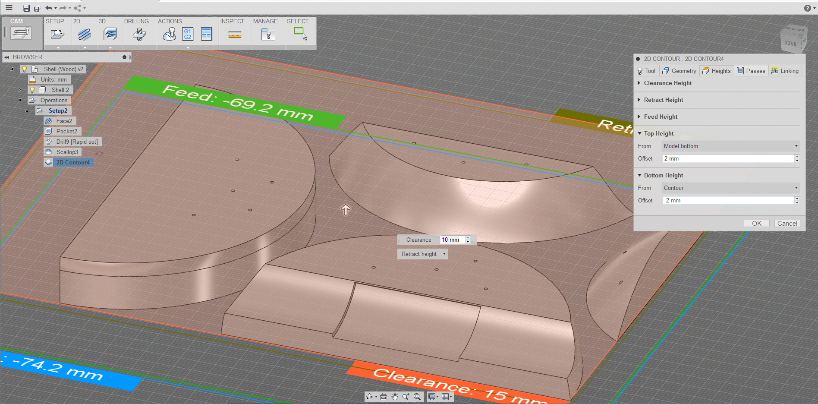
Task: Expand the Feed Height section
Action: (x=639, y=117)
